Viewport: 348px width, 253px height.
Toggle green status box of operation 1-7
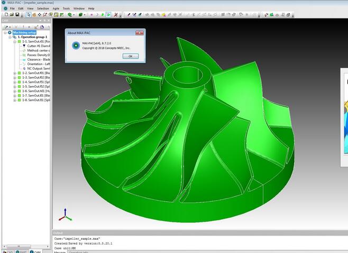pos(20,96)
